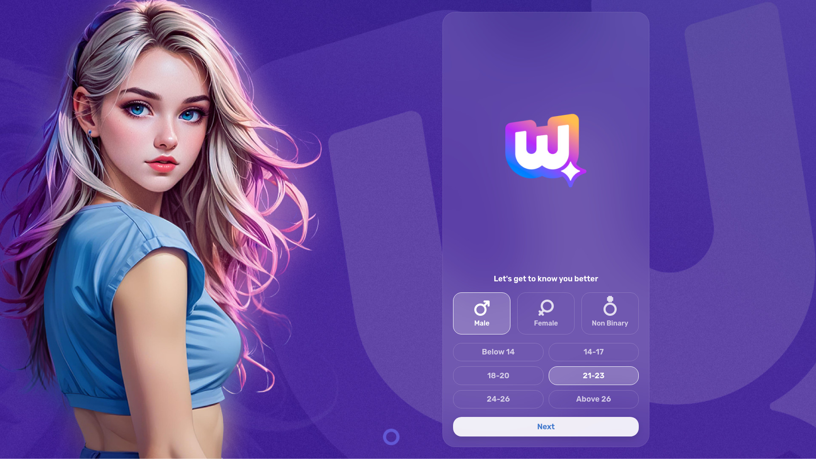The image size is (816, 459).
Task: Select age range 24-26
Action: point(498,399)
